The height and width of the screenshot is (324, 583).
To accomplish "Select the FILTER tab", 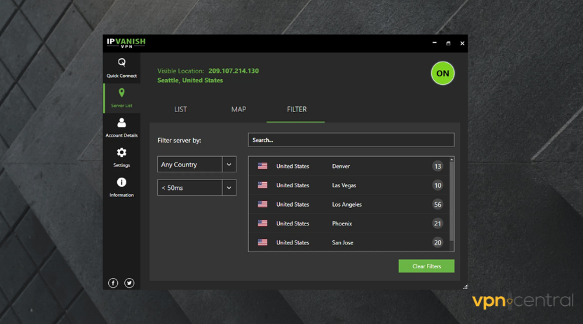I will [297, 110].
